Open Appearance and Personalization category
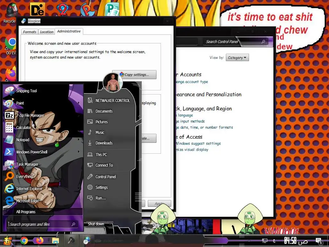This screenshot has height=247, width=329. pos(209,95)
